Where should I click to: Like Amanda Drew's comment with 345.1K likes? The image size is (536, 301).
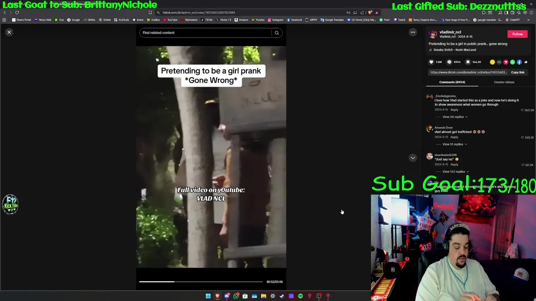click(522, 138)
